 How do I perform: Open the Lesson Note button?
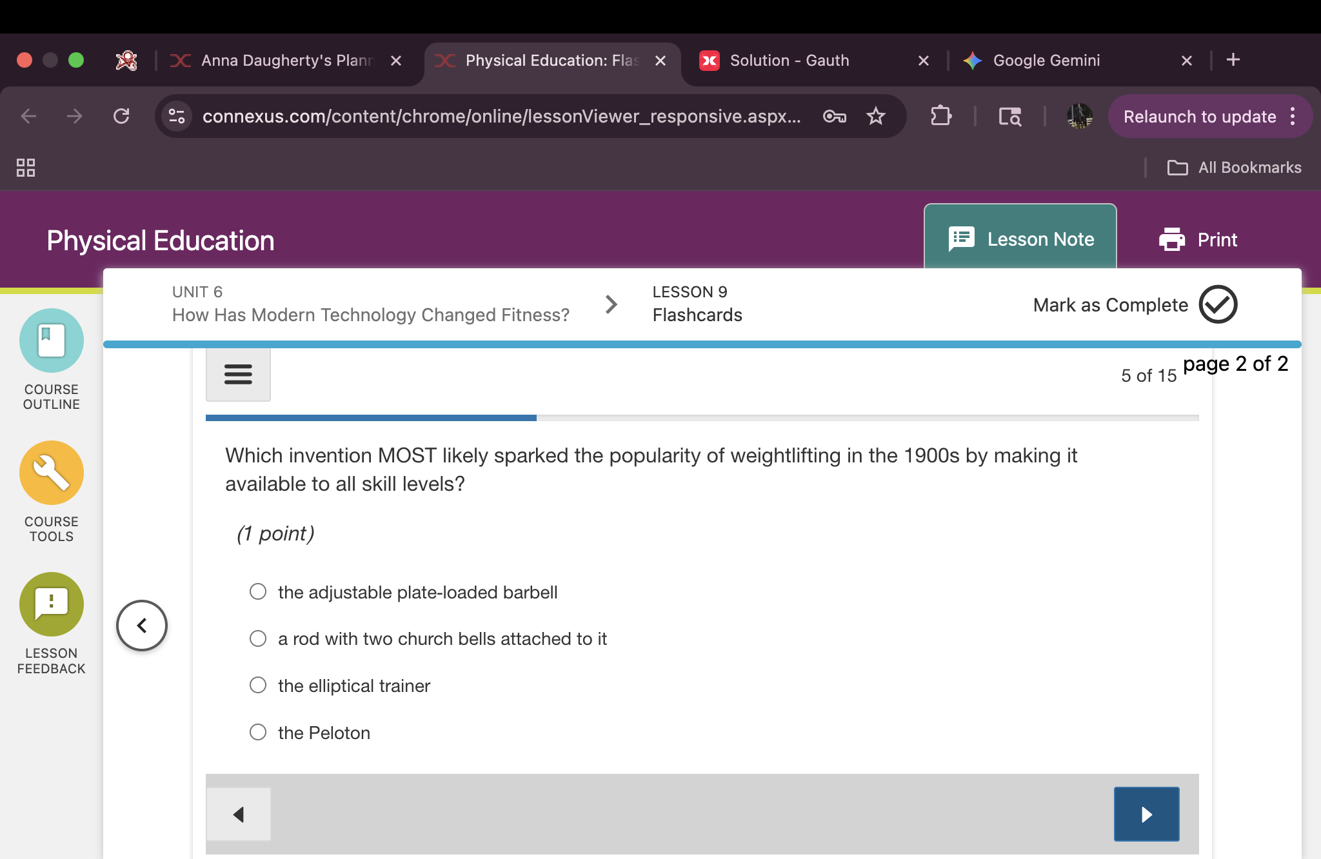click(1020, 239)
